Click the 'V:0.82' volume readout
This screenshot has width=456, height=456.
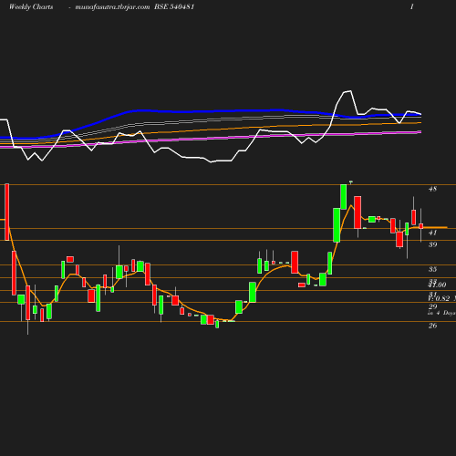[439, 298]
